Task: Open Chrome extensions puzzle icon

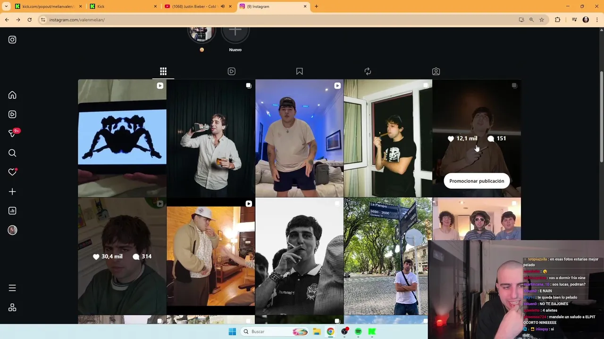Action: coord(558,20)
